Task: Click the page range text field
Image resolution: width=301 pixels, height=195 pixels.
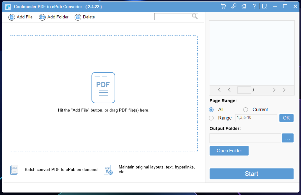Action: tap(256, 118)
